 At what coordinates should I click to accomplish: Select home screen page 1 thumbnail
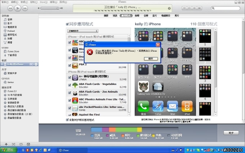tap(205, 36)
